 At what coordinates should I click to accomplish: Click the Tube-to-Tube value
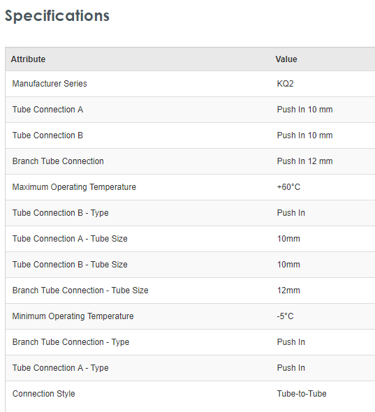(x=302, y=394)
